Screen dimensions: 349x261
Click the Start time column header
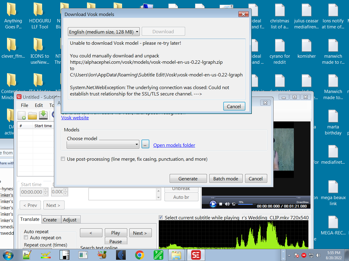click(x=43, y=126)
